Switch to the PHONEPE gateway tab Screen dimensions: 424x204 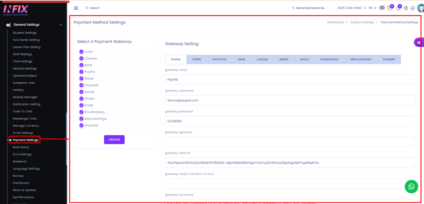click(x=389, y=60)
